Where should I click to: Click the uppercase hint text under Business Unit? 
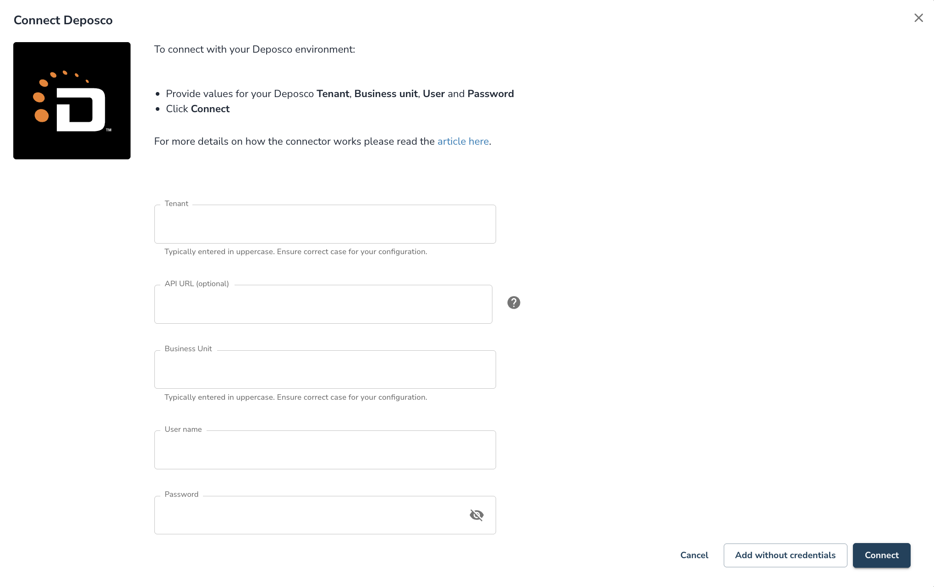[x=295, y=397]
